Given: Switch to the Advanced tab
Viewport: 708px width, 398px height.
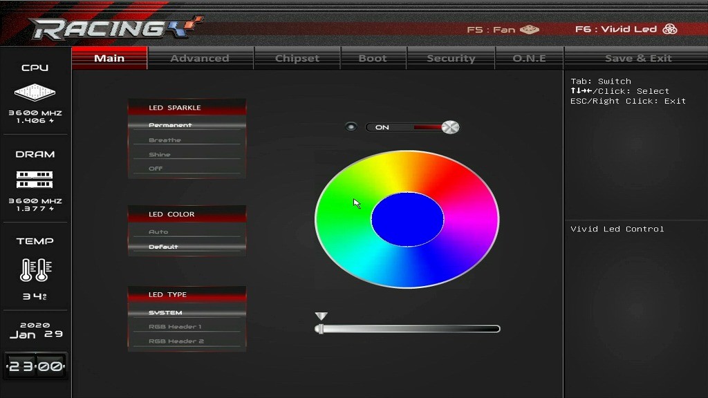Looking at the screenshot, I should pos(200,58).
